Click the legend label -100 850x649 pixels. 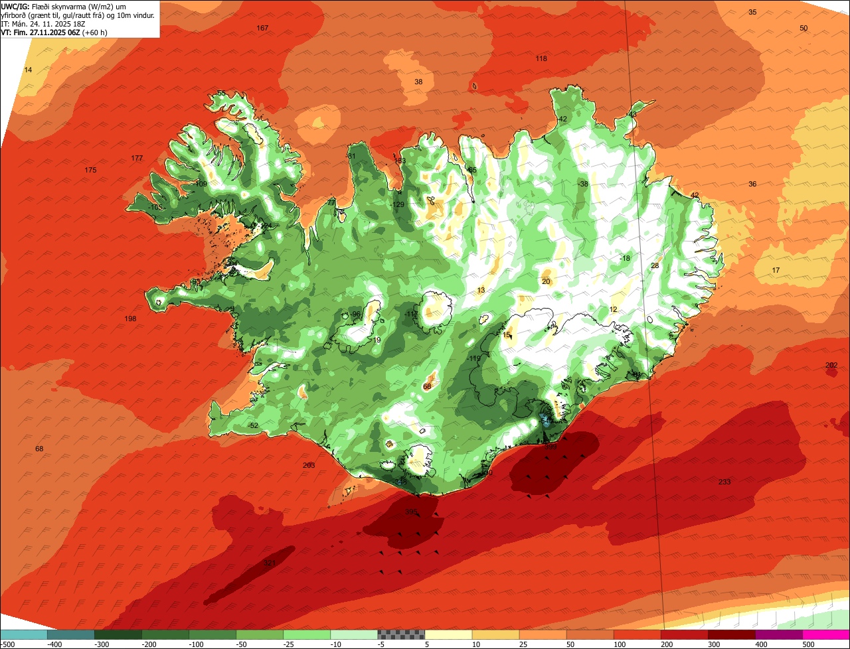pyautogui.click(x=196, y=644)
